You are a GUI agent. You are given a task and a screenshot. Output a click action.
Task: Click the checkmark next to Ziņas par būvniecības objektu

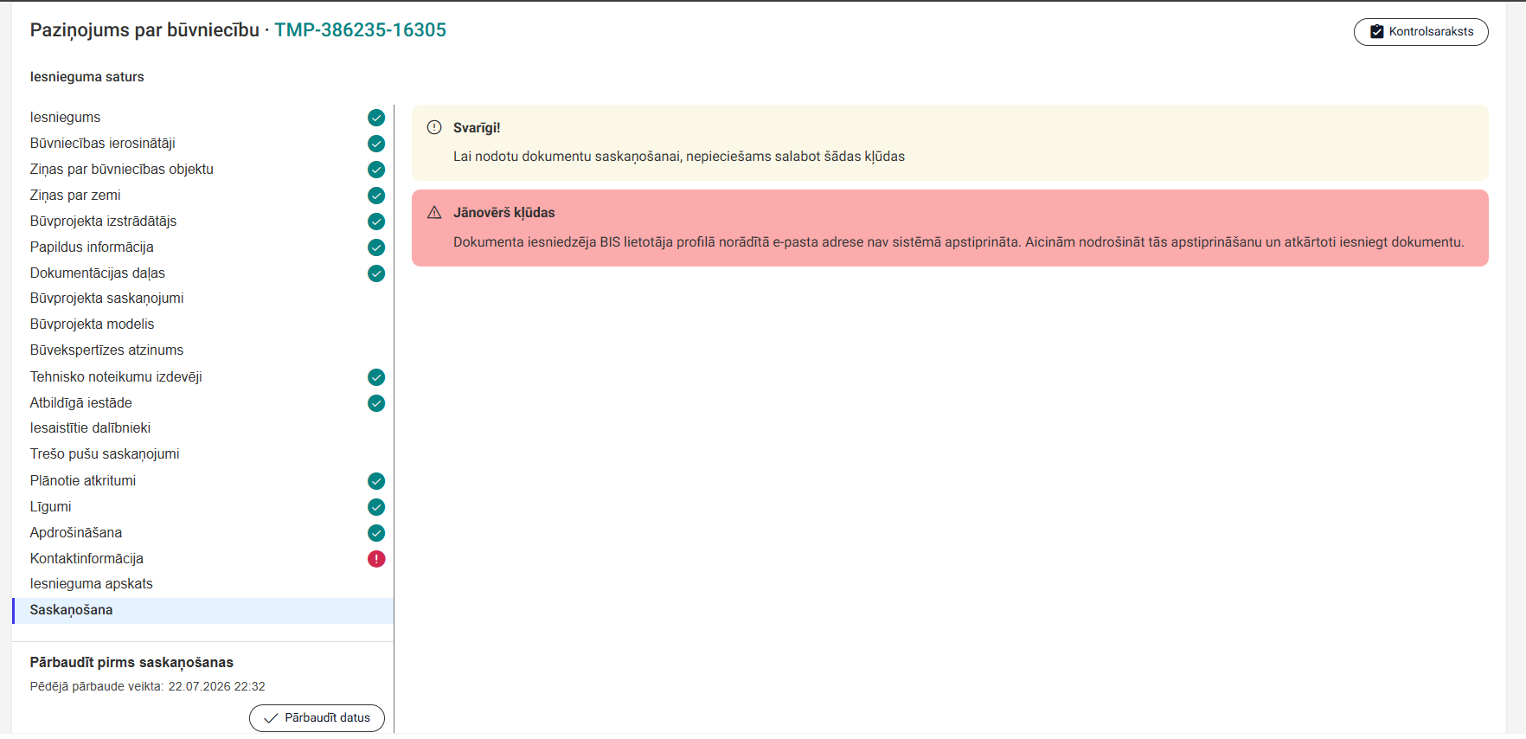[x=376, y=170]
